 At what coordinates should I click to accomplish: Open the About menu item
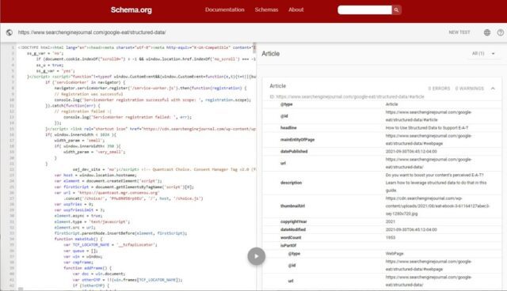(295, 9)
